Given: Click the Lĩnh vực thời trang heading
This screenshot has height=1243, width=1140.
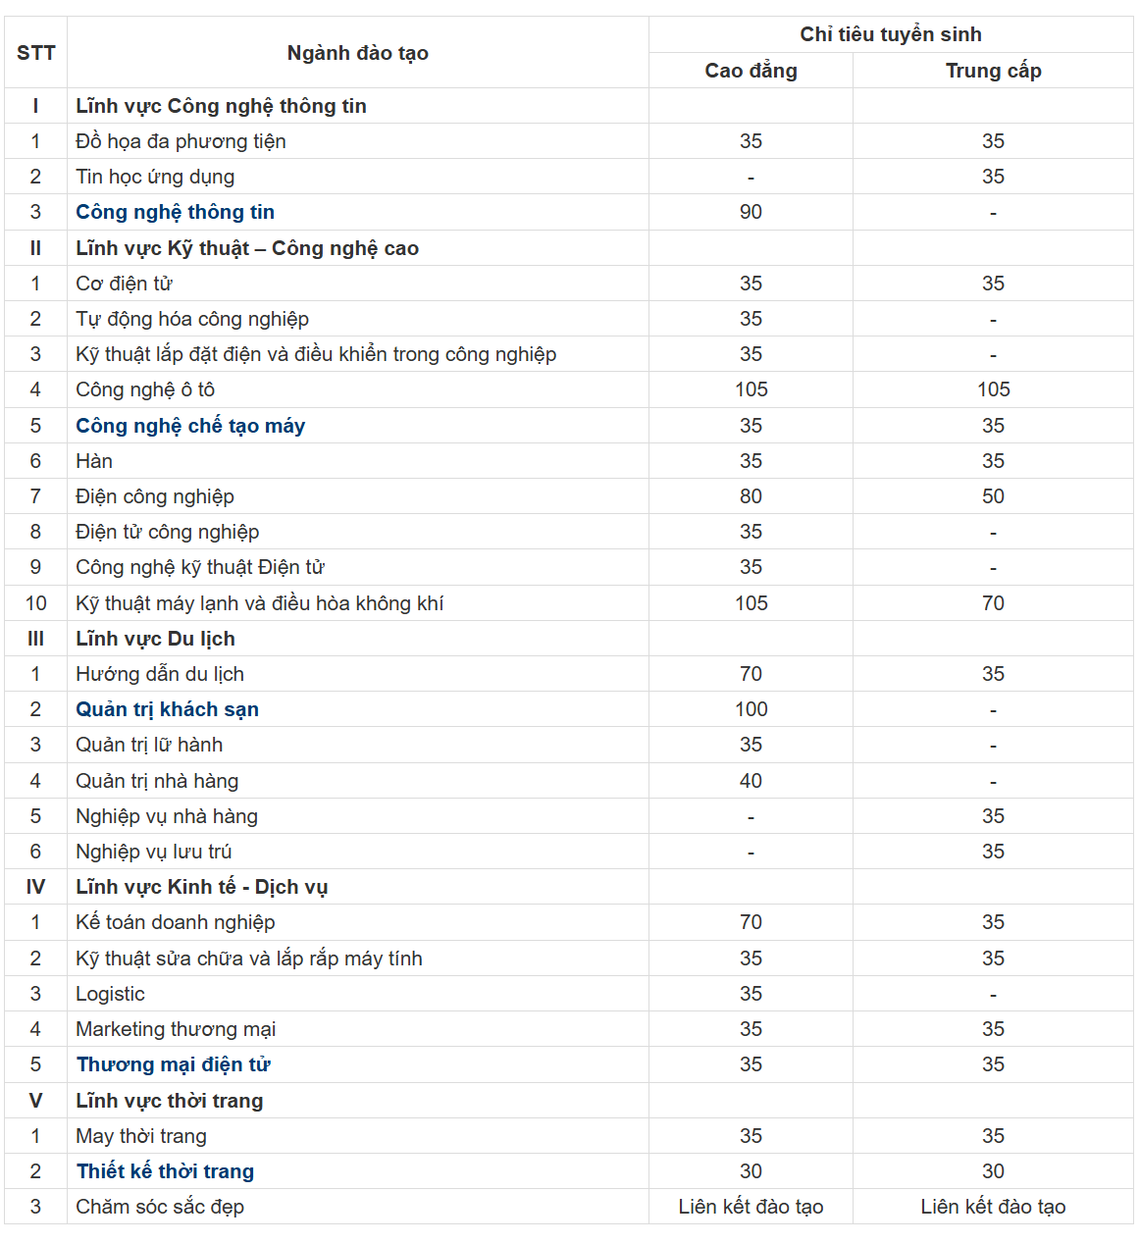Looking at the screenshot, I should tap(169, 1101).
